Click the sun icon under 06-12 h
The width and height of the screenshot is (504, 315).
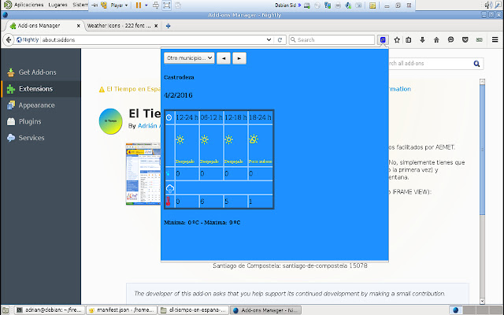(x=205, y=139)
